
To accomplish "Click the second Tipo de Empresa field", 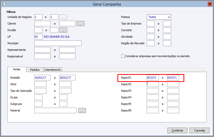I will click(167, 24).
